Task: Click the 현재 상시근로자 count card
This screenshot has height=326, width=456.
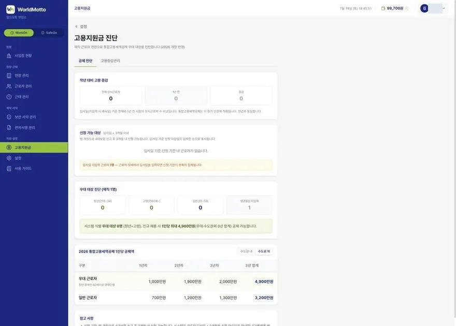Action: pos(111,96)
